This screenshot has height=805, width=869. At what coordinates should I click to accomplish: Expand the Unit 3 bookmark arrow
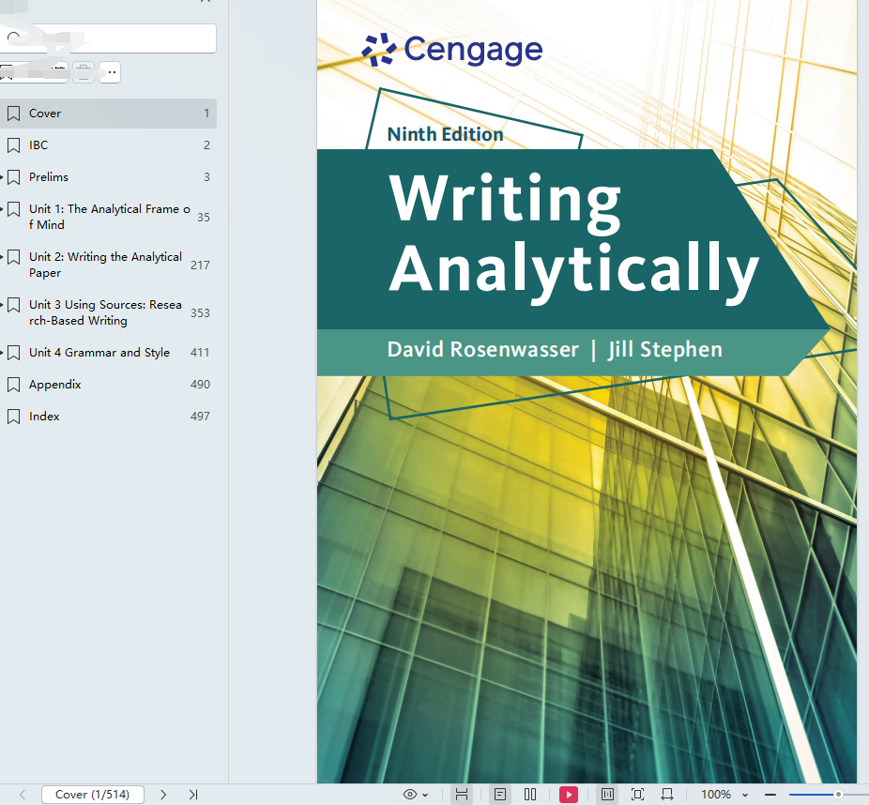pos(2,305)
